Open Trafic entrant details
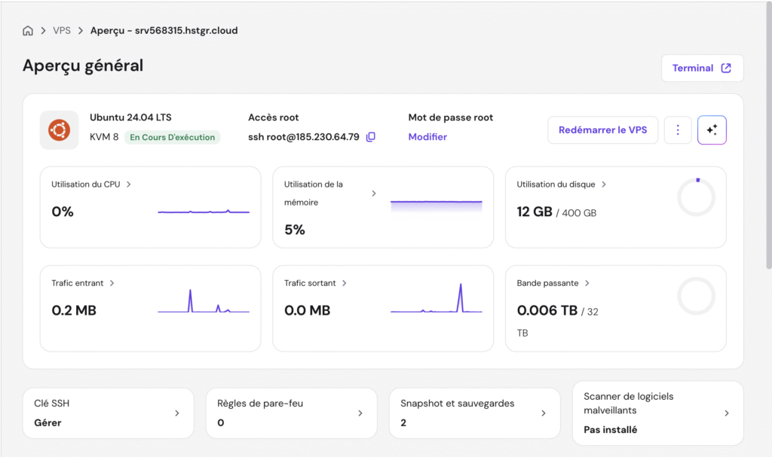Viewport: 772px width, 457px height. click(x=112, y=283)
